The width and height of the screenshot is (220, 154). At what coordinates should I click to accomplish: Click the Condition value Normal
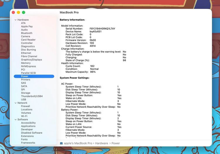click(94, 69)
